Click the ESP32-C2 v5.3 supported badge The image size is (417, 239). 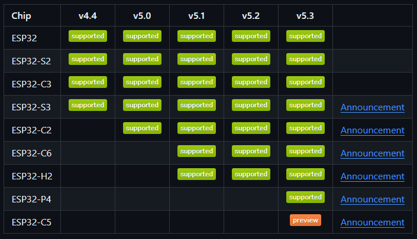(305, 128)
